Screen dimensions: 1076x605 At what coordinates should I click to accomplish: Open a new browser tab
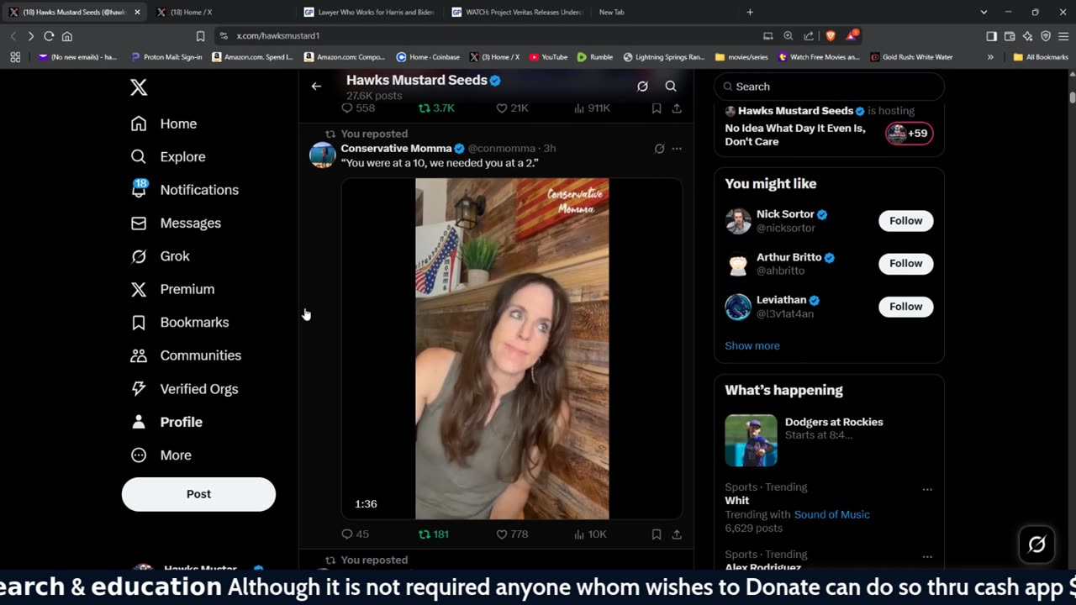click(x=750, y=13)
